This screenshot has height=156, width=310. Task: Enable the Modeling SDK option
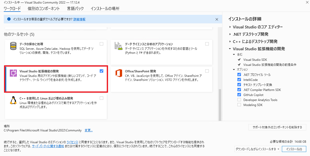(x=239, y=105)
